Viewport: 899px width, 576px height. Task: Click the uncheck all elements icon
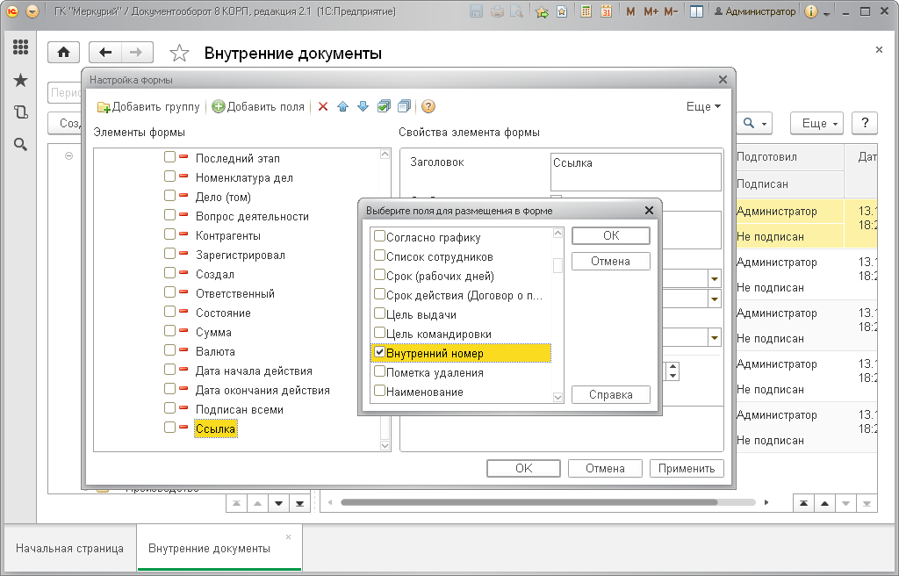(x=405, y=107)
